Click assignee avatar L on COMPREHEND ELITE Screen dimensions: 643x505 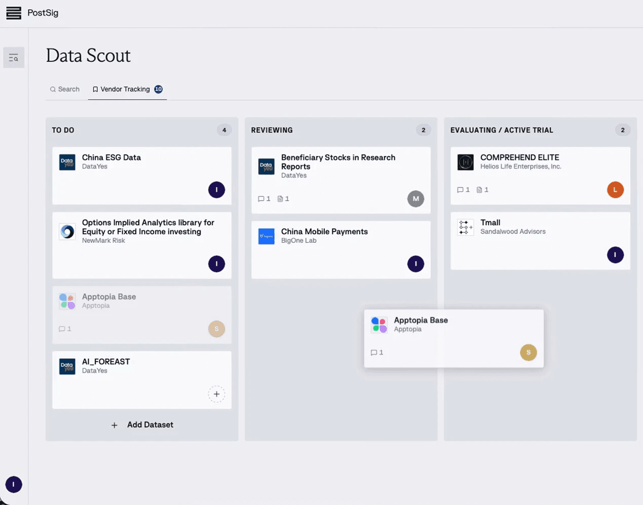pos(615,190)
